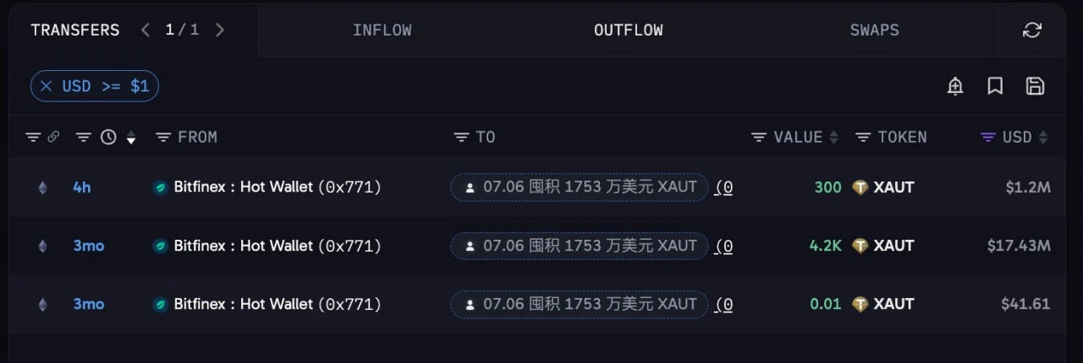
Task: Open the link filter icon in header
Action: tap(53, 137)
